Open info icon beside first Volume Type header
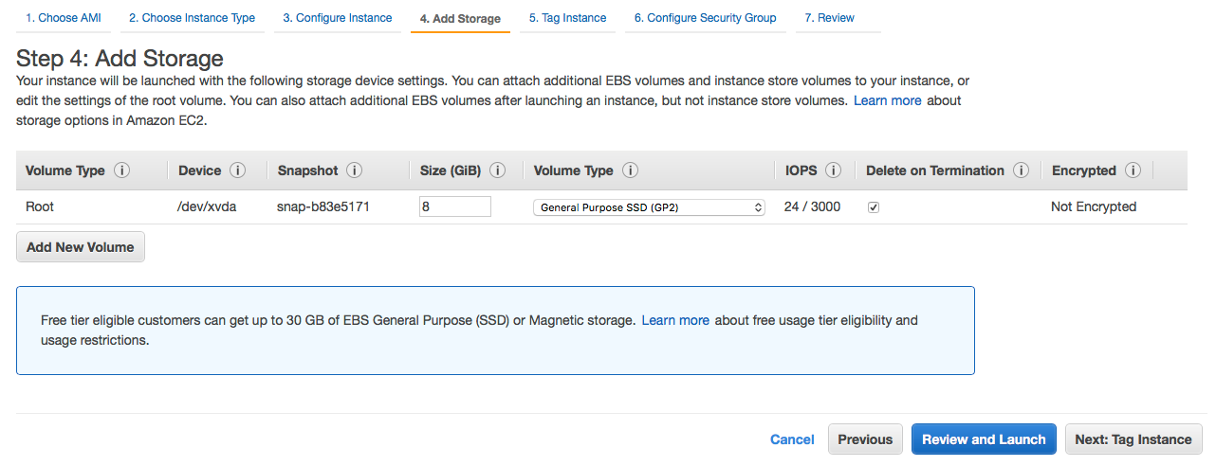Viewport: 1216px width, 466px height. point(121,170)
